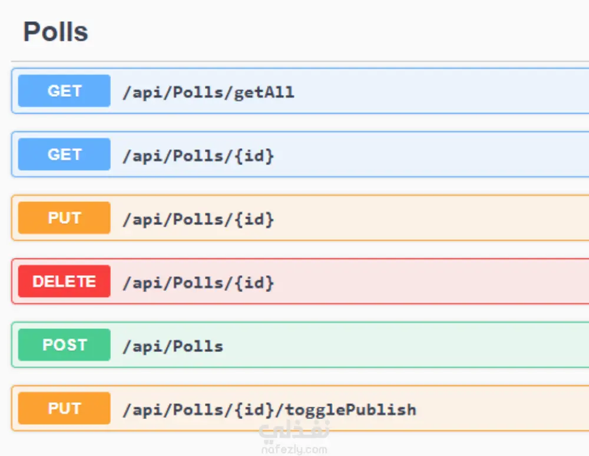This screenshot has width=589, height=456.
Task: Click the red DELETE method badge
Action: [64, 282]
